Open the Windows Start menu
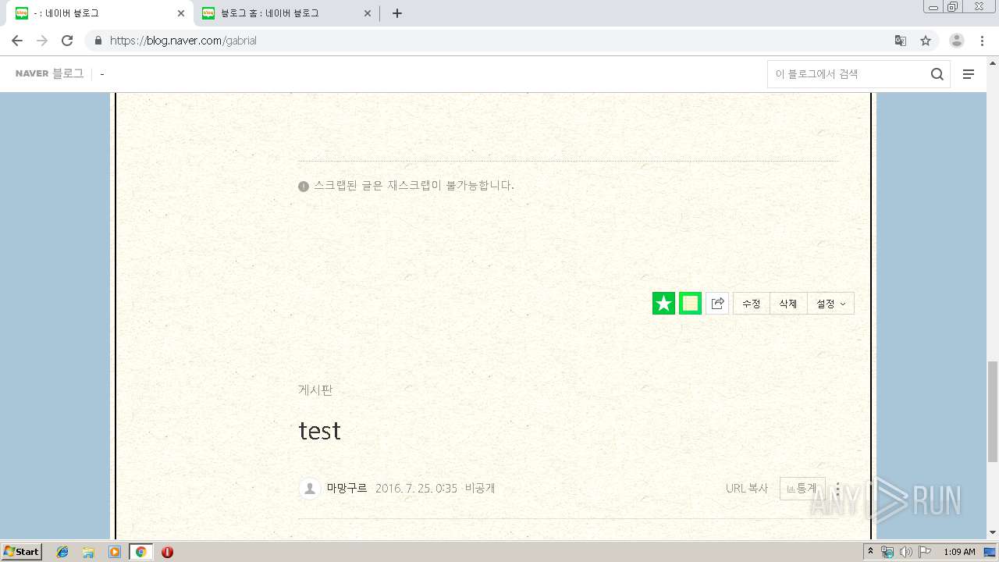The height and width of the screenshot is (562, 999). (22, 552)
